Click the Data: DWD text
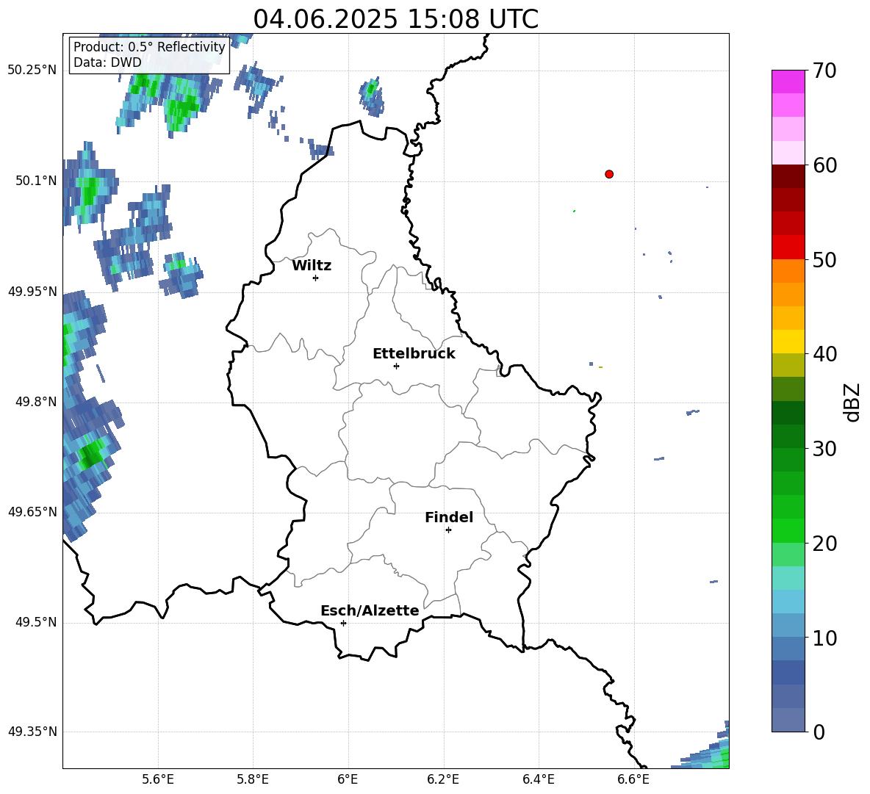This screenshot has width=870, height=794. (x=107, y=62)
